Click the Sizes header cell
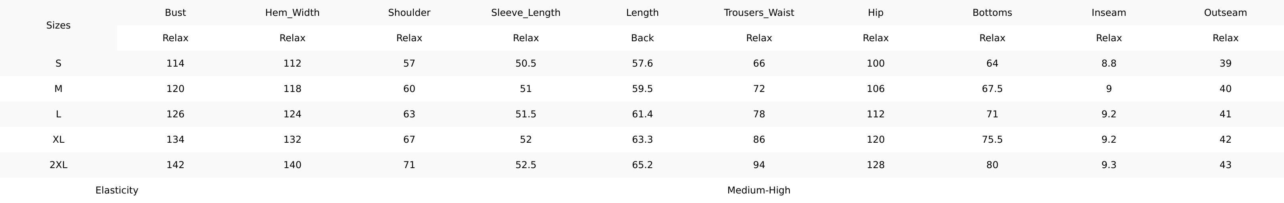This screenshot has width=1284, height=203. pos(58,25)
